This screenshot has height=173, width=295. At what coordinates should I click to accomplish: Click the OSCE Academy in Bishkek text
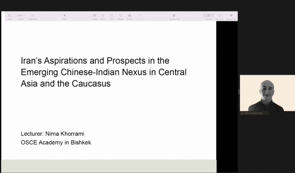(x=56, y=142)
